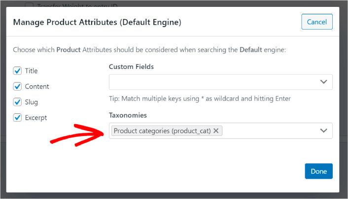Click the Title checkbox label text
The image size is (348, 199).
(32, 71)
